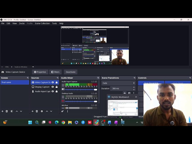Increase transition duration with up arrow
Viewport: 192px width, 144px height.
(x=134, y=87)
